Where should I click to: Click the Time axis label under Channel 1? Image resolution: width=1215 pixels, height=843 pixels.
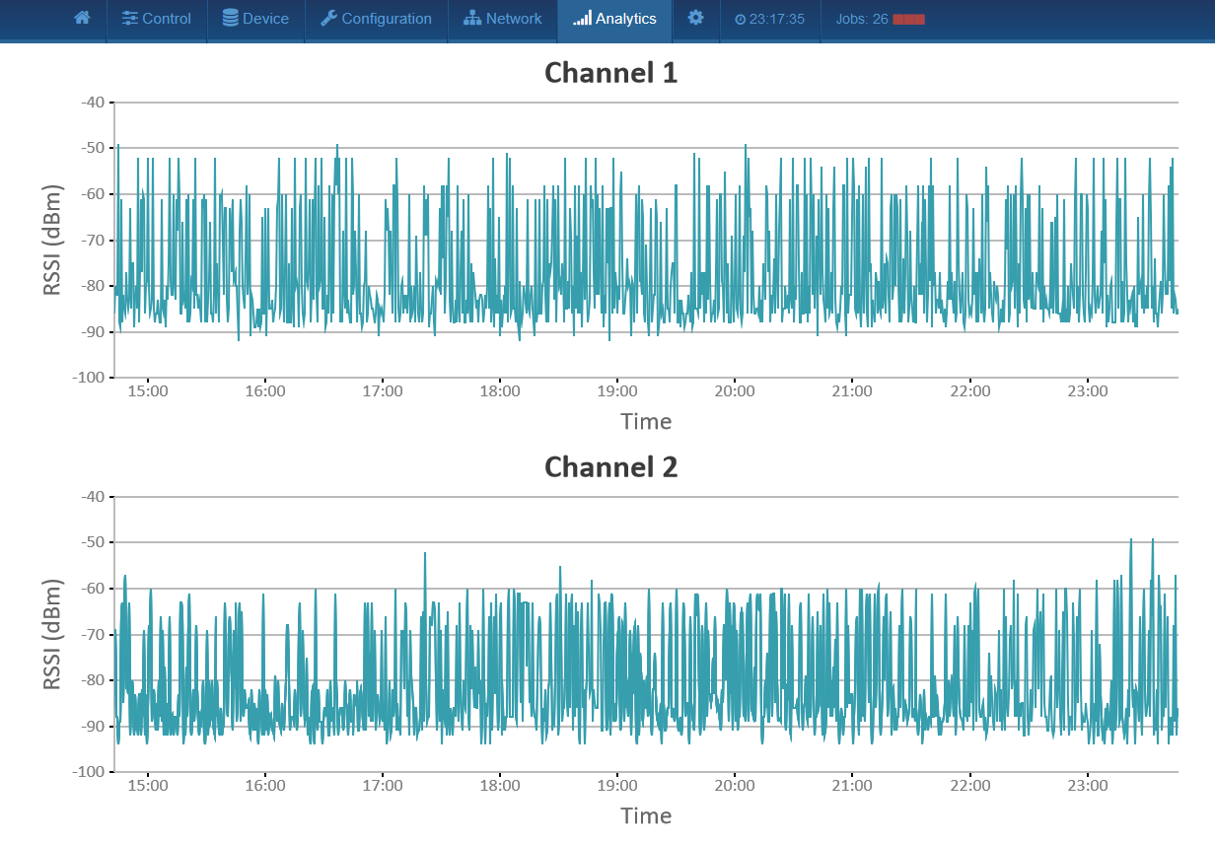click(x=646, y=422)
